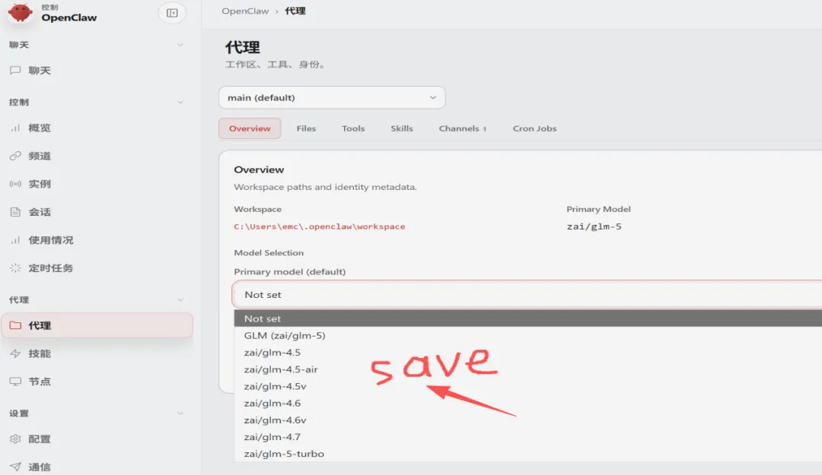
Task: Click the spinner icon beside 定时任务
Action: tap(15, 268)
